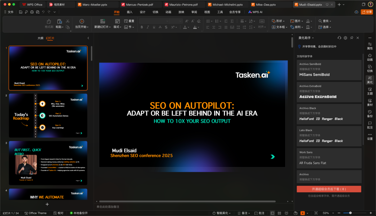Select MiSans SemiBold replacement font
Viewport: 376px width, 216px height.
329,70
